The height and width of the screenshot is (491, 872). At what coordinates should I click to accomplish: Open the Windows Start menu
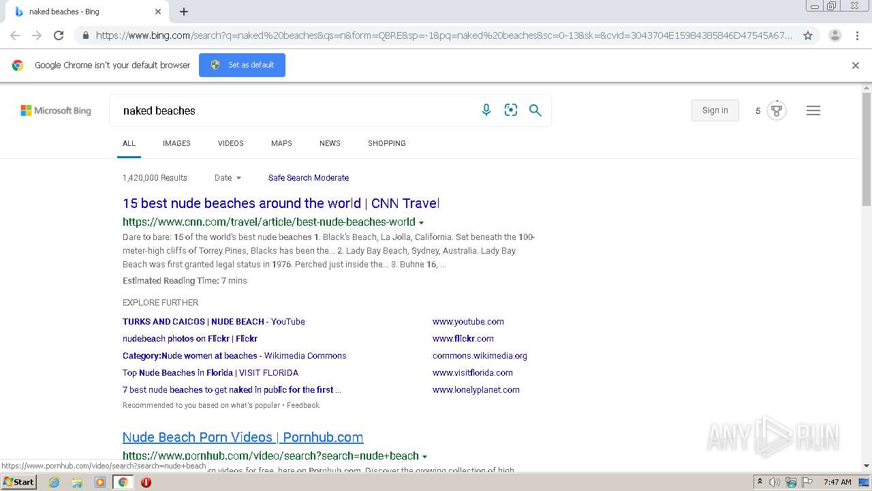point(18,482)
